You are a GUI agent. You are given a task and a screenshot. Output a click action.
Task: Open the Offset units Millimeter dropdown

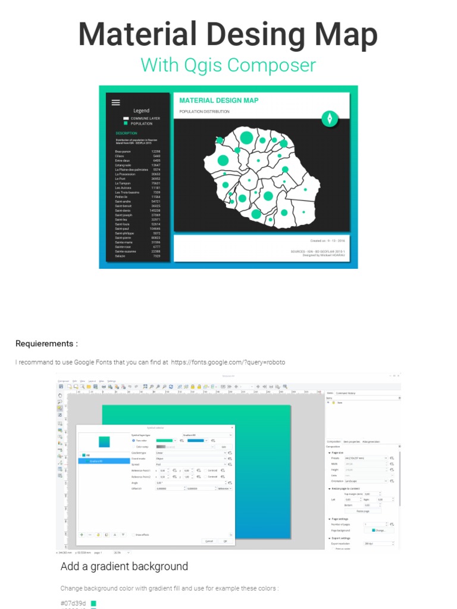point(224,489)
